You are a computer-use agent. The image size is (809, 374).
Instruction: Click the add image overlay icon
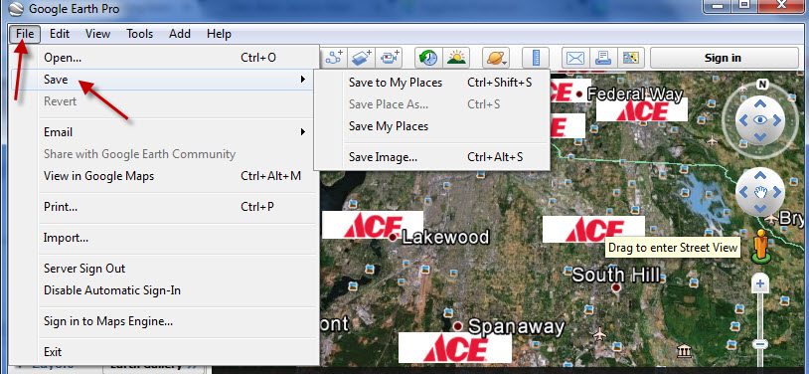click(362, 58)
